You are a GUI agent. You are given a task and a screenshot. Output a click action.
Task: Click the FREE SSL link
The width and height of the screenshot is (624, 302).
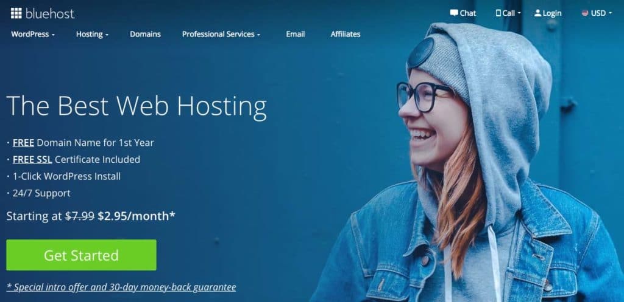(x=33, y=160)
